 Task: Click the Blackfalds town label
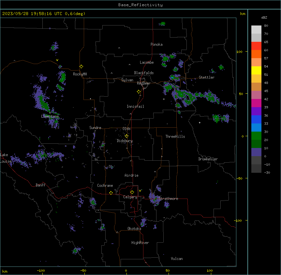(x=144, y=73)
